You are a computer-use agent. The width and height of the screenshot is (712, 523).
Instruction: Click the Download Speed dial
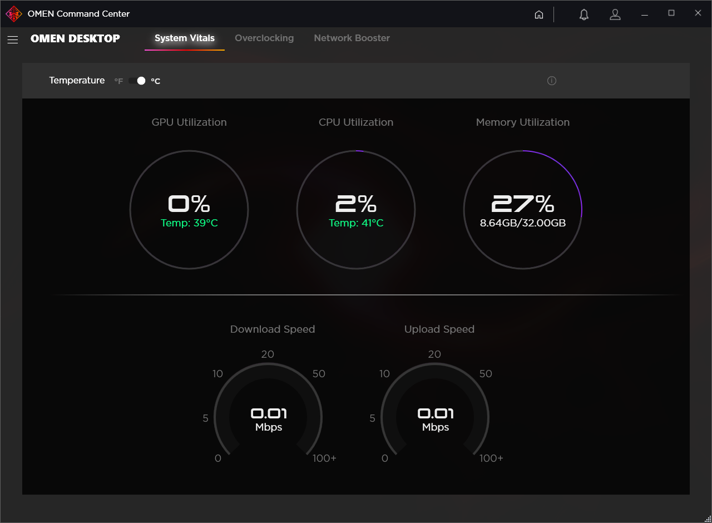pyautogui.click(x=268, y=412)
